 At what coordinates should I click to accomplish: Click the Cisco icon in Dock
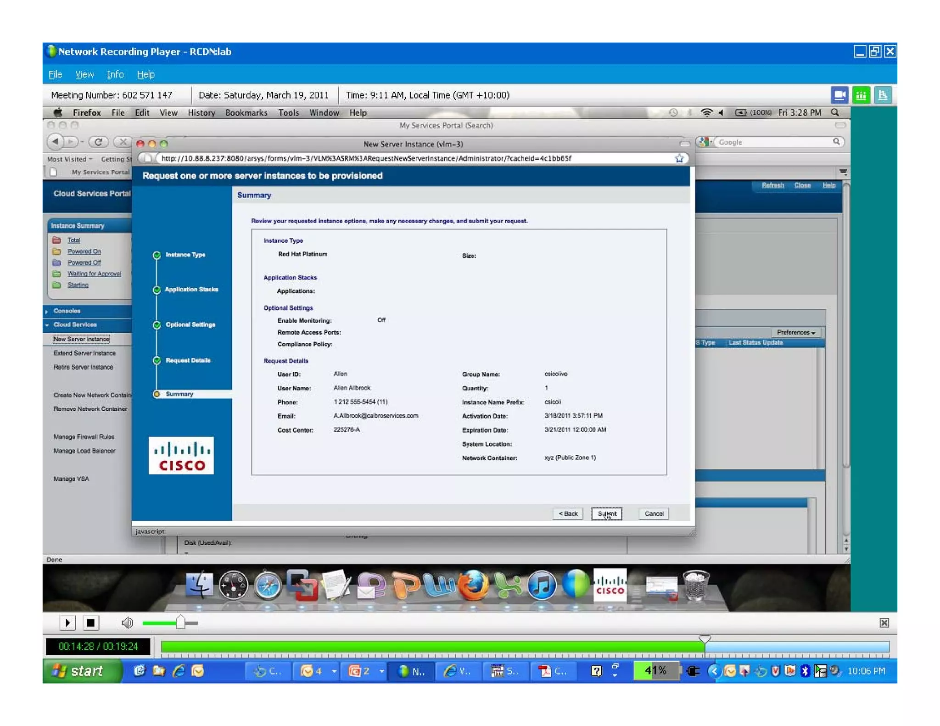coord(610,585)
